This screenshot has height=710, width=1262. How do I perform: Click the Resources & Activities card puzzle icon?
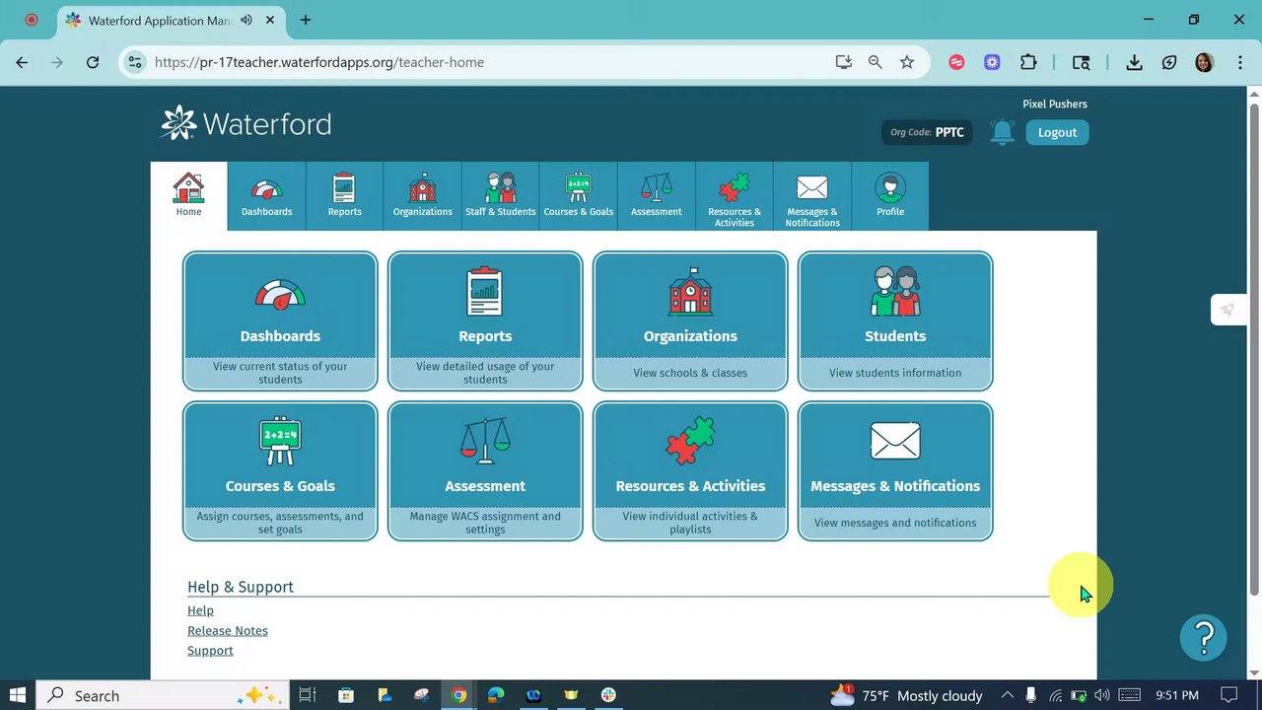click(x=690, y=441)
